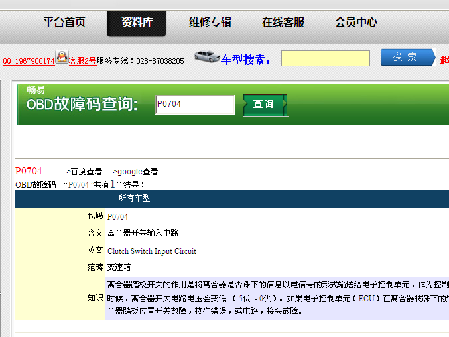This screenshot has height=337, width=449.
Task: Click the 畅易 OBD故障码查询 banner title
Action: (82, 99)
